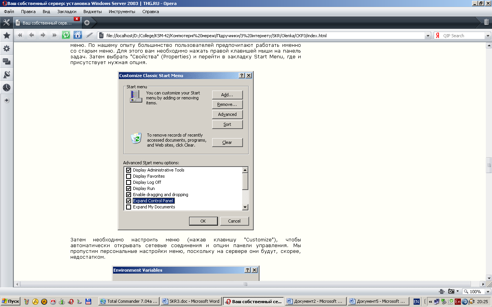Click the Пуск start button
Viewport: 492px width, 307px height.
click(x=10, y=301)
